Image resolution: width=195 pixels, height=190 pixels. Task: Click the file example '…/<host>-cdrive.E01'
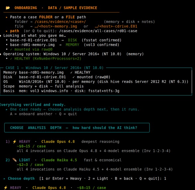(x=116, y=26)
